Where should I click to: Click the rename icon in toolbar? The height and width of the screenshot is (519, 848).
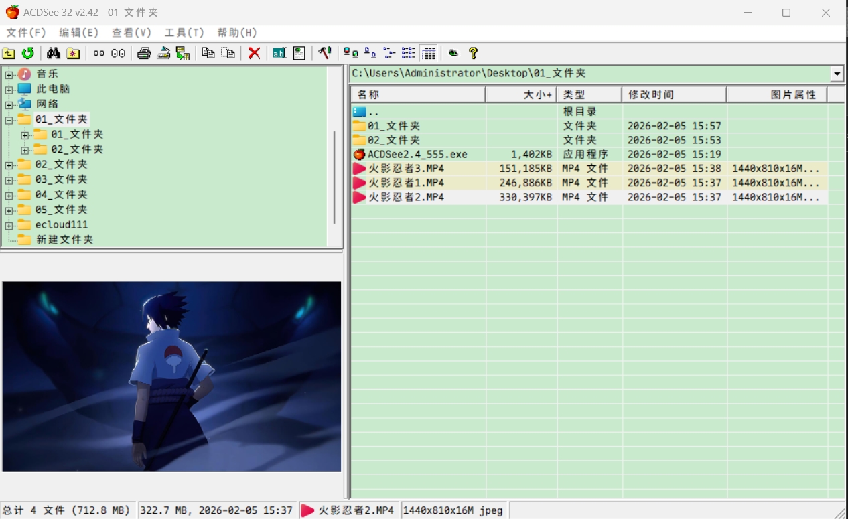pos(279,53)
